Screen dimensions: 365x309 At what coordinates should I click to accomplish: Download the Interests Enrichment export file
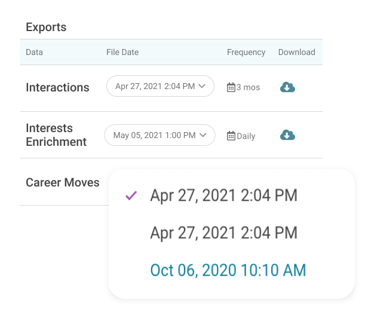pos(287,135)
